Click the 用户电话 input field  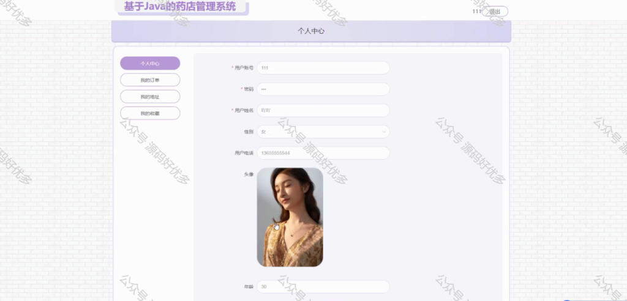click(323, 153)
